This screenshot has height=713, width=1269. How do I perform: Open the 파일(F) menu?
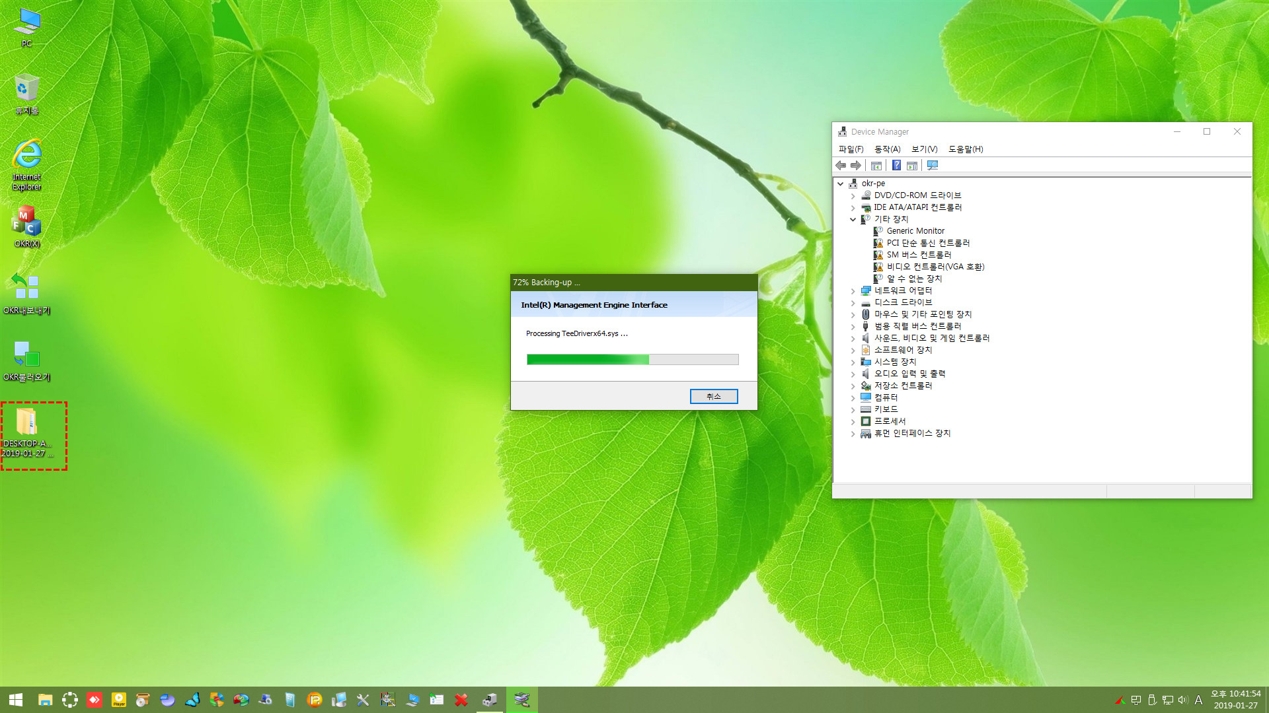tap(851, 149)
